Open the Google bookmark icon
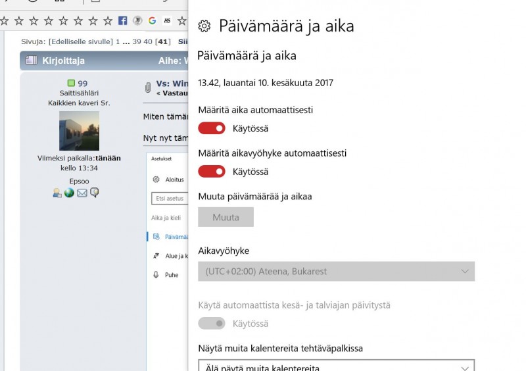526x371 pixels. tap(152, 21)
